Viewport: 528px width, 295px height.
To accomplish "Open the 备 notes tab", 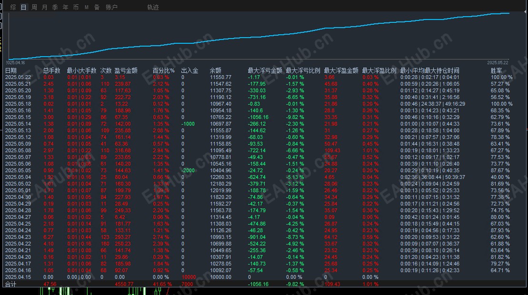I will coord(97,7).
